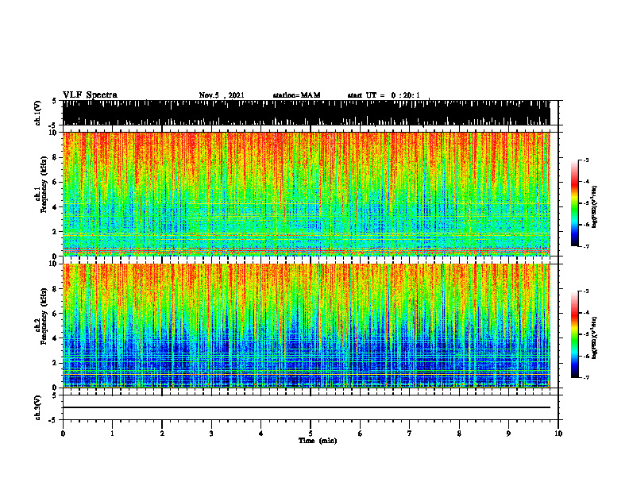Click the "-7" label on ch.2 color scale
The image size is (629, 486).
[x=586, y=377]
